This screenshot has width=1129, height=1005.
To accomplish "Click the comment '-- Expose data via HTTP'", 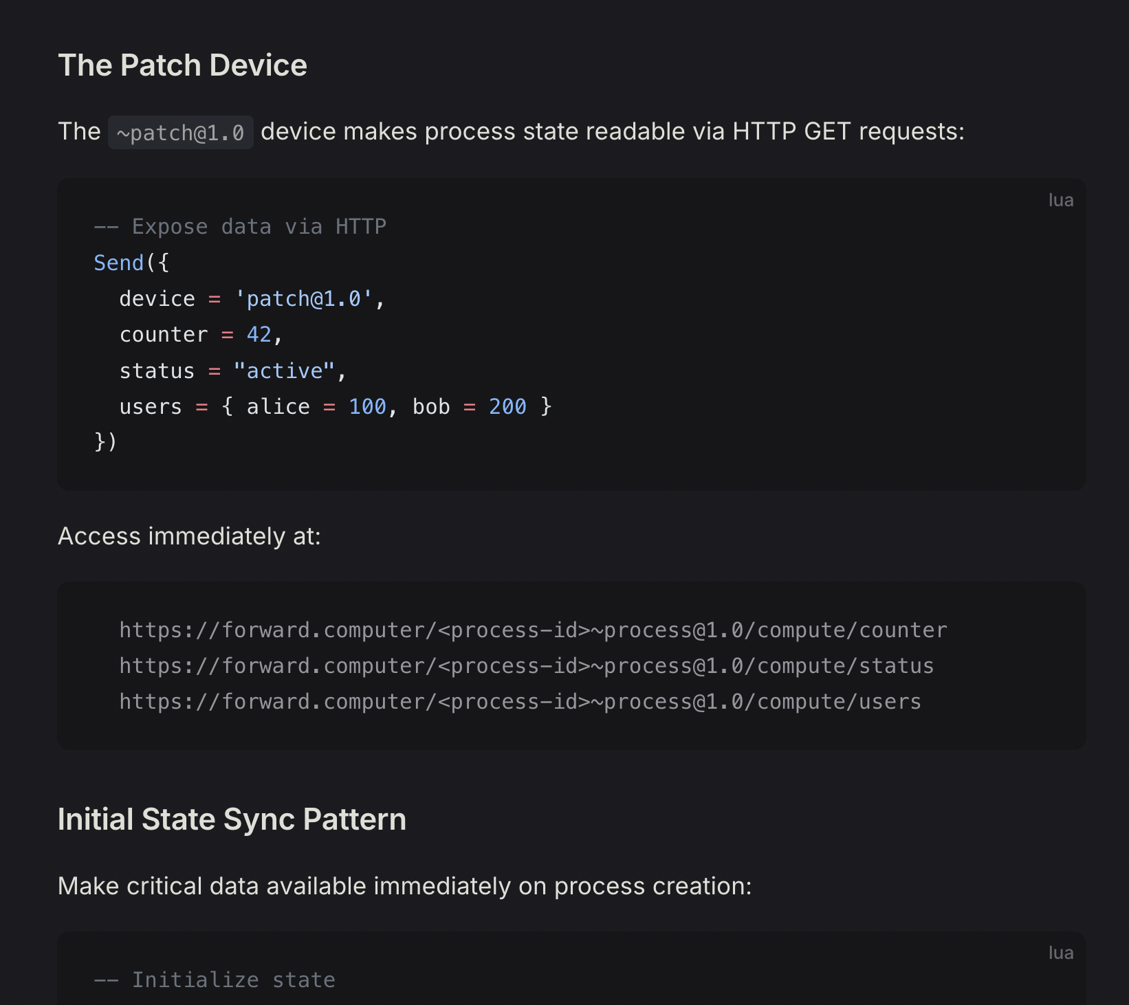I will tap(240, 226).
